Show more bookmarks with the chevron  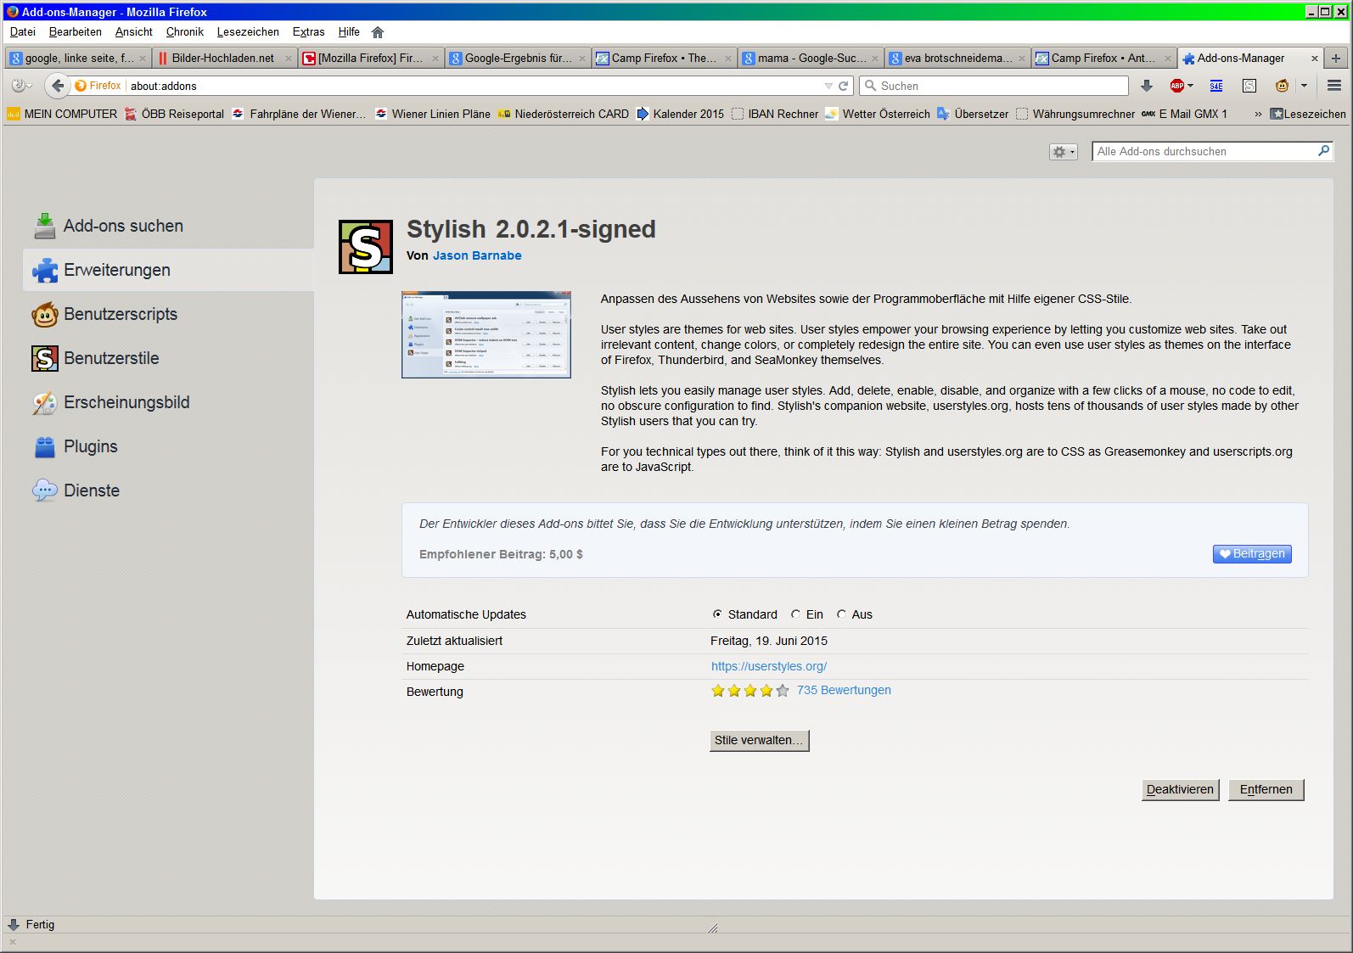(x=1258, y=114)
